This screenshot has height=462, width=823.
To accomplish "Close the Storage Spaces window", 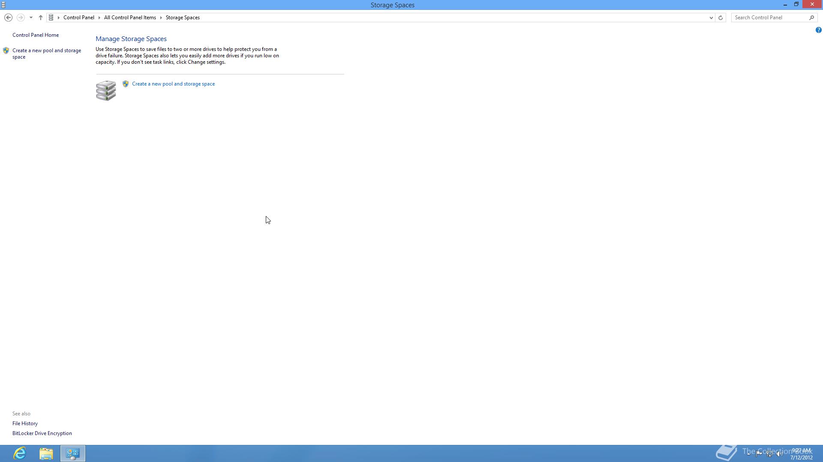I will click(x=812, y=4).
